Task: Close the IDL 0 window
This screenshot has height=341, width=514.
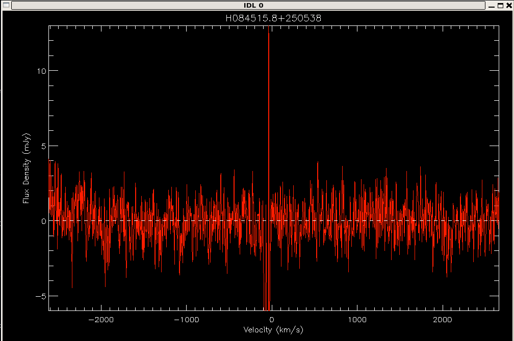Action: 509,6
